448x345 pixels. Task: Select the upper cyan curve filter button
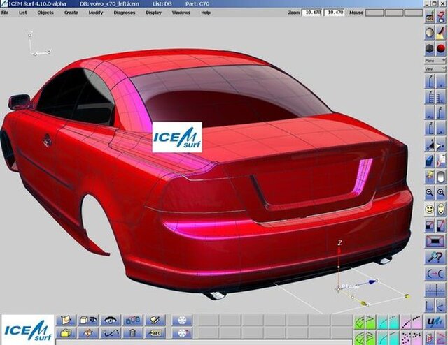388,322
